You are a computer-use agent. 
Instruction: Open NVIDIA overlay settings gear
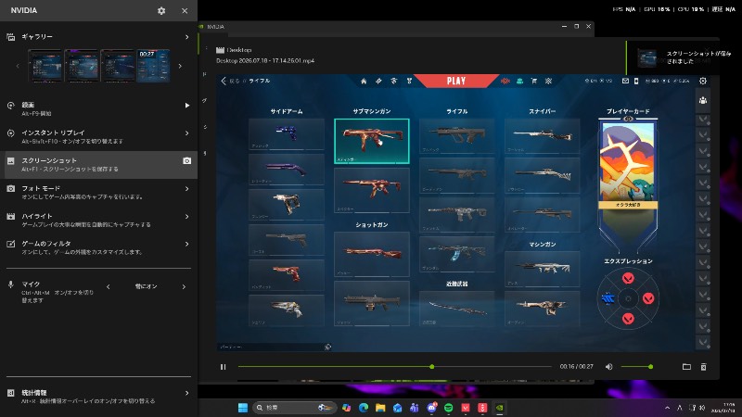(161, 10)
